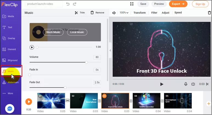Select clip 04 Intuitive Interaction thumbnail
212x115 pixels.
click(x=146, y=101)
